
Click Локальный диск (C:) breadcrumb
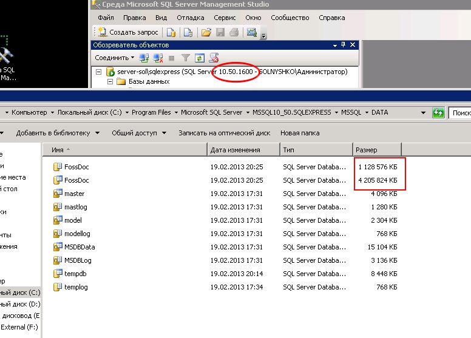click(89, 112)
